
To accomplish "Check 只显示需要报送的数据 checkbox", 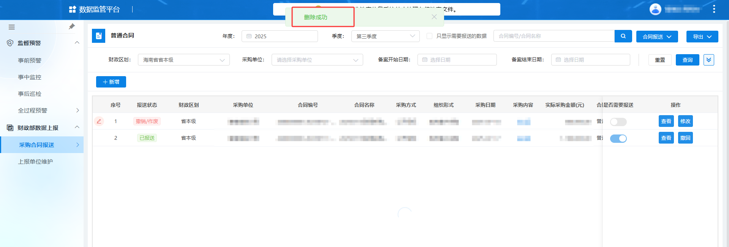I will tap(430, 36).
